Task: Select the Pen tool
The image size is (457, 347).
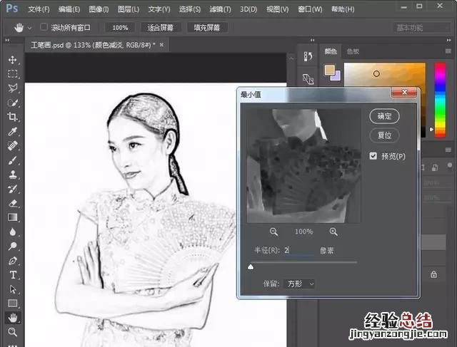Action: coord(12,261)
